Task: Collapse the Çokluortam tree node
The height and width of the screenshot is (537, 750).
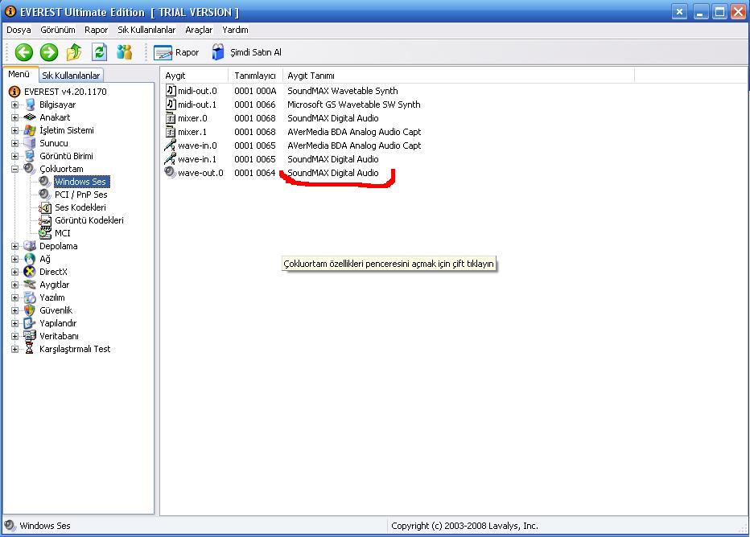Action: [14, 169]
